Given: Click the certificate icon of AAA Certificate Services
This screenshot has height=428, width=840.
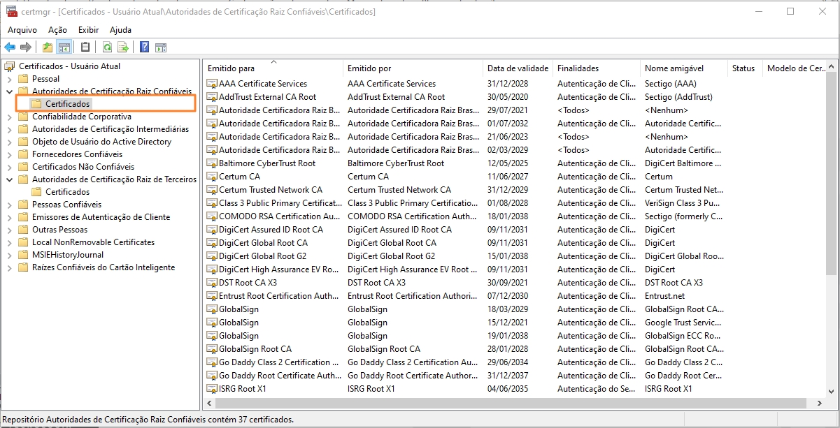Looking at the screenshot, I should (x=212, y=84).
